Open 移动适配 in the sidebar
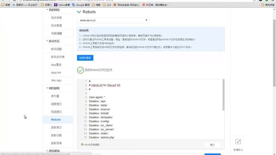Viewport: 276px width, 155px height. pyautogui.click(x=56, y=49)
